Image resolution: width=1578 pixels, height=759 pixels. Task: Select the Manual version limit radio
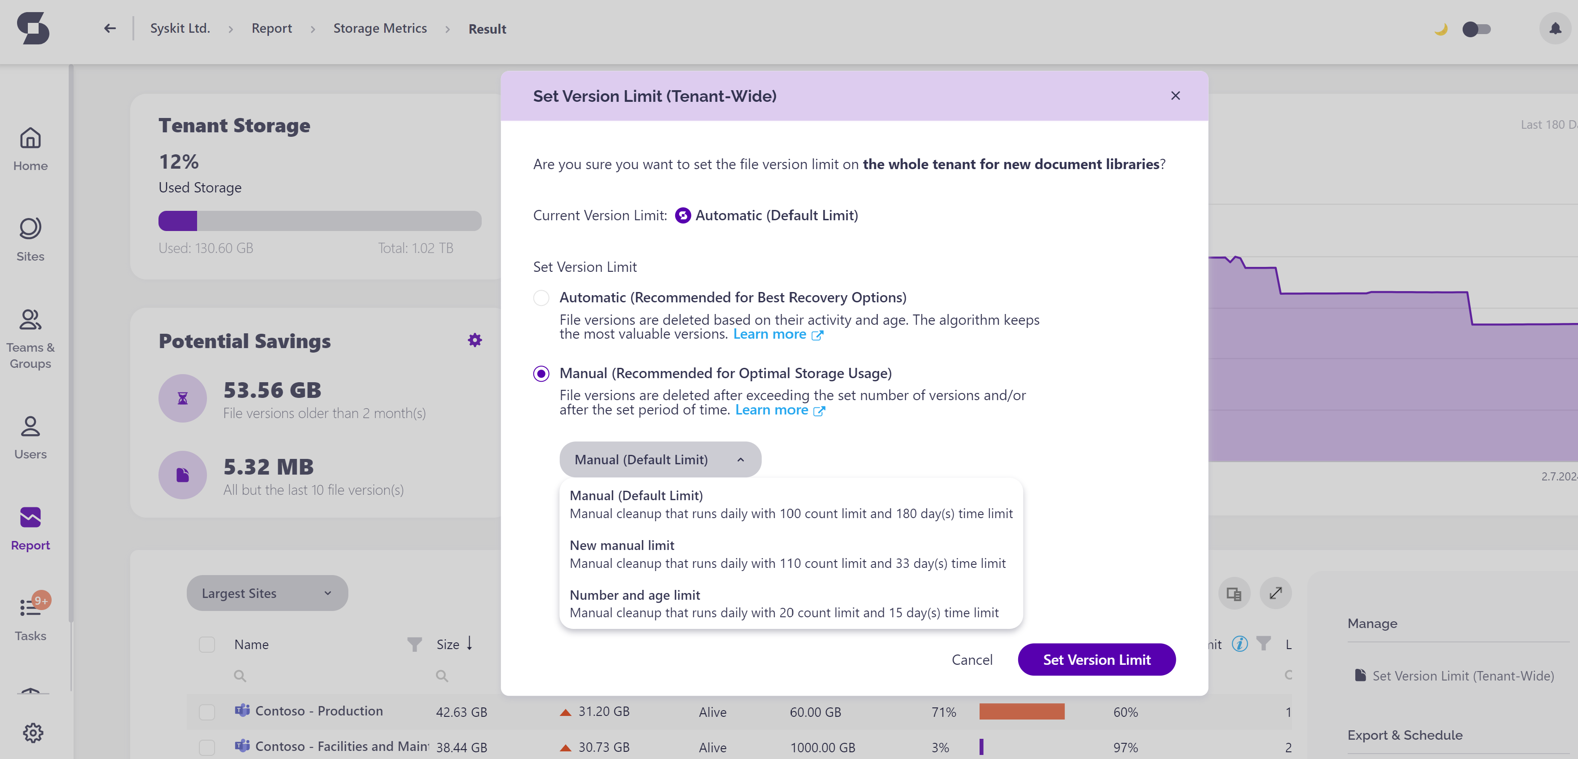[541, 373]
